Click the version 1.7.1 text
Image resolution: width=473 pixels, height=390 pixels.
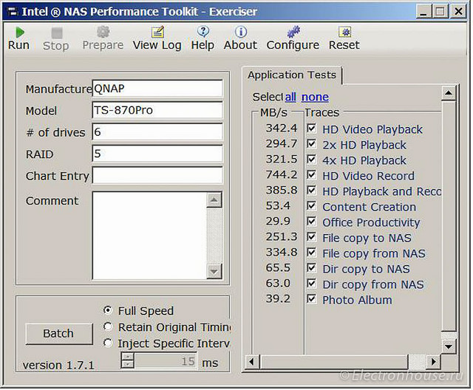[58, 366]
